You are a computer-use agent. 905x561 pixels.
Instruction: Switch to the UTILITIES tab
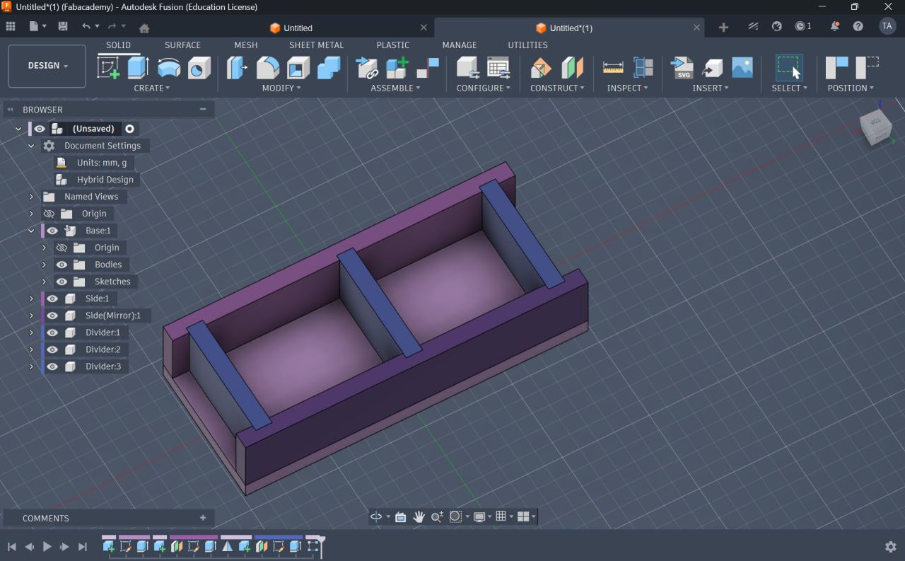pyautogui.click(x=527, y=45)
